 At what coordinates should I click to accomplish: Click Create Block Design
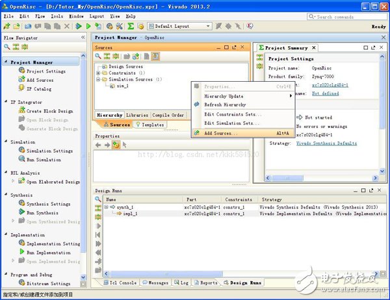pyautogui.click(x=47, y=111)
